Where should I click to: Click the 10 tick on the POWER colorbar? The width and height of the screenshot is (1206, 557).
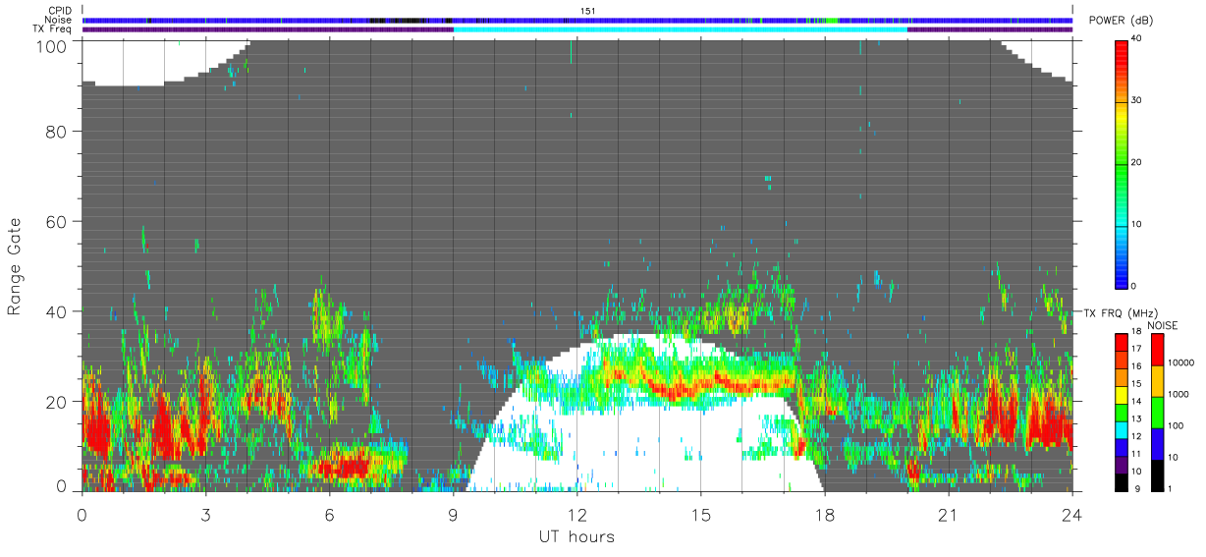tap(1136, 224)
